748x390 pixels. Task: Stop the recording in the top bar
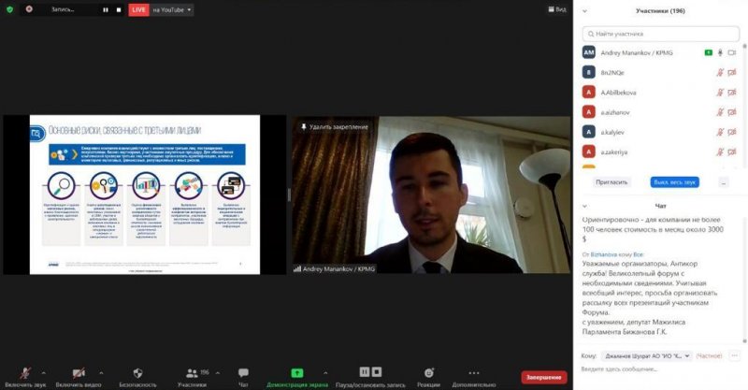click(119, 9)
